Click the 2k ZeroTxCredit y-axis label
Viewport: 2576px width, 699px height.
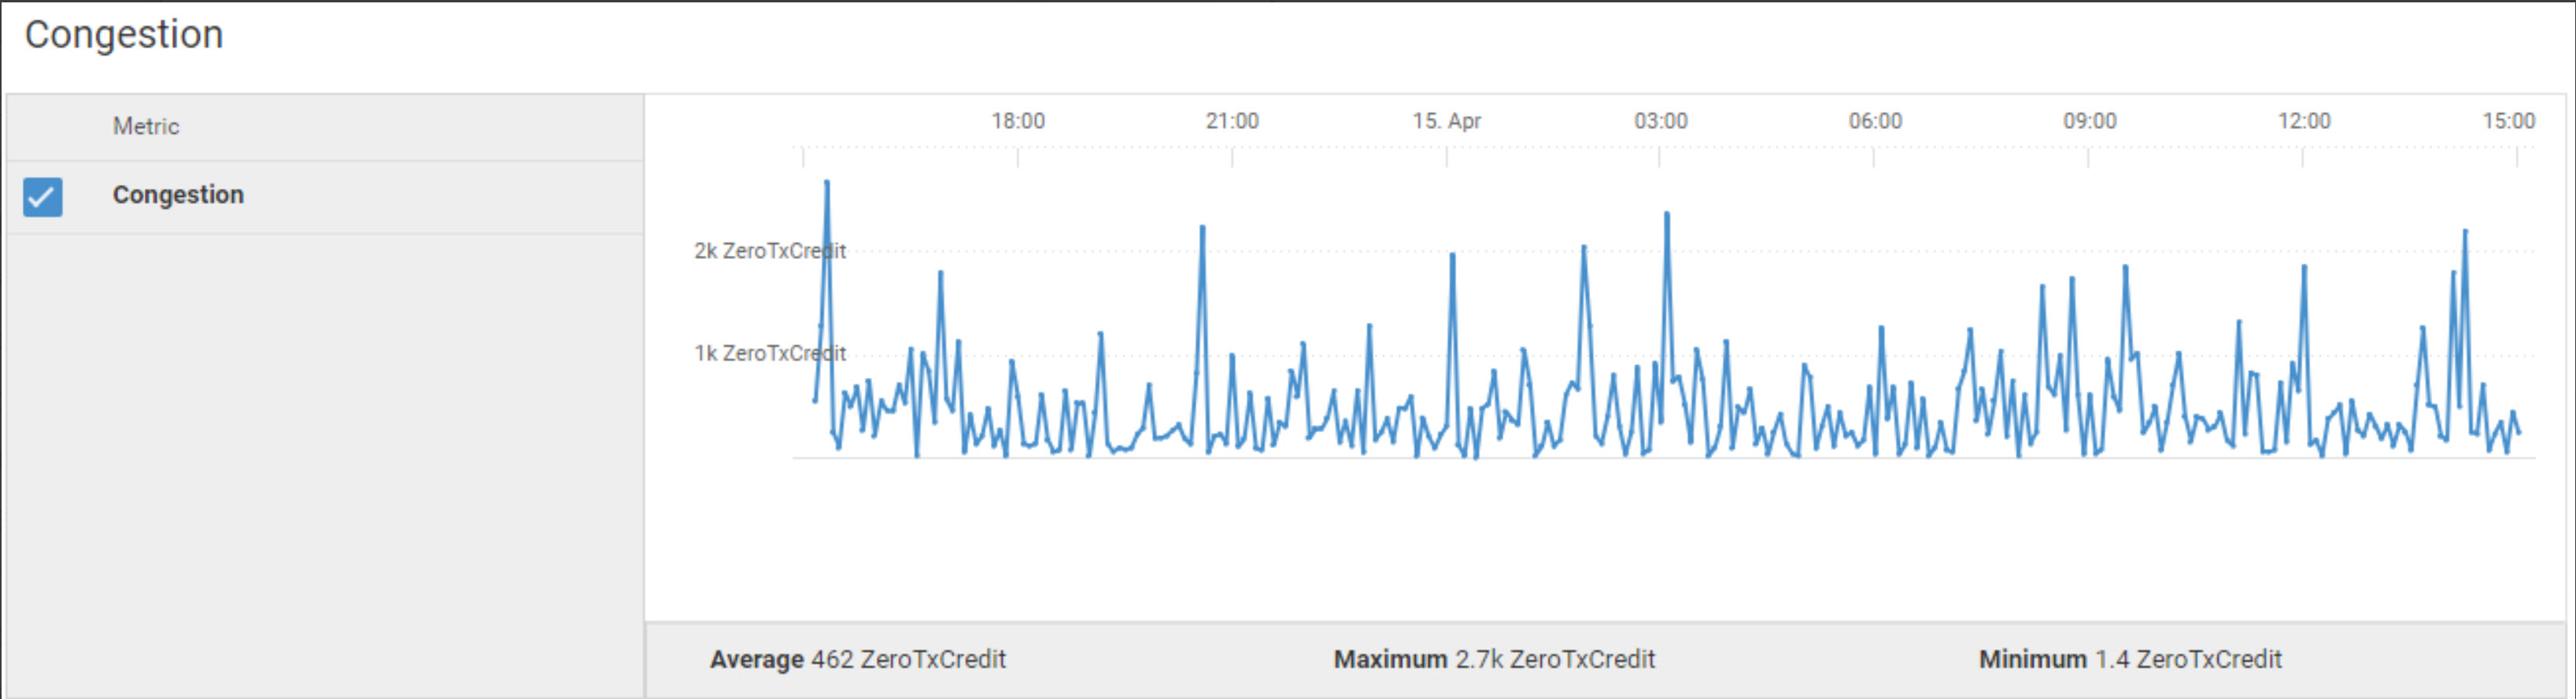[770, 251]
